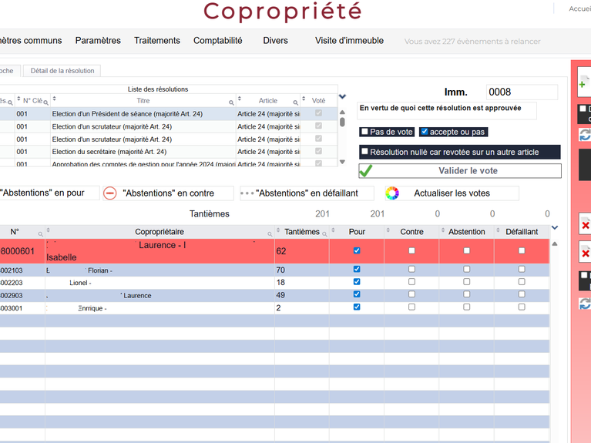Viewport: 591px width, 443px height.
Task: Check Défaillant for the Laurence 49 tantièmes row
Action: 522,294
